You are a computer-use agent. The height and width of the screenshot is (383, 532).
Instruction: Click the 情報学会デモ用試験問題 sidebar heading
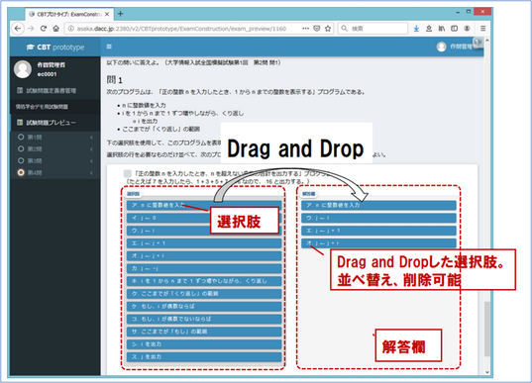(x=42, y=107)
